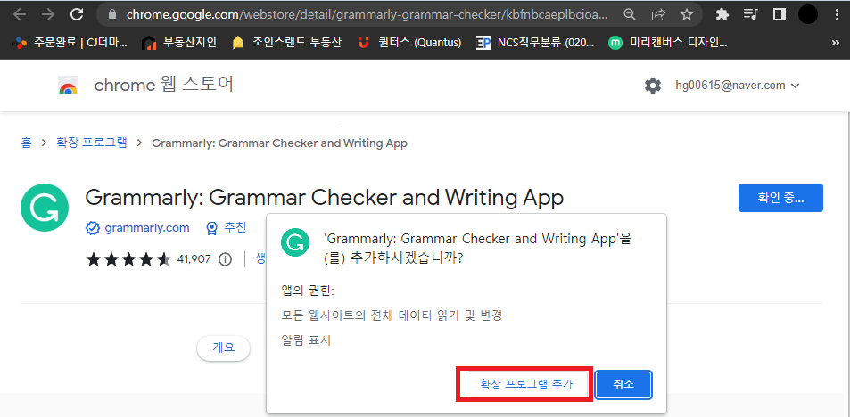Open the Extensions puzzle icon
The image size is (850, 417).
(x=722, y=14)
